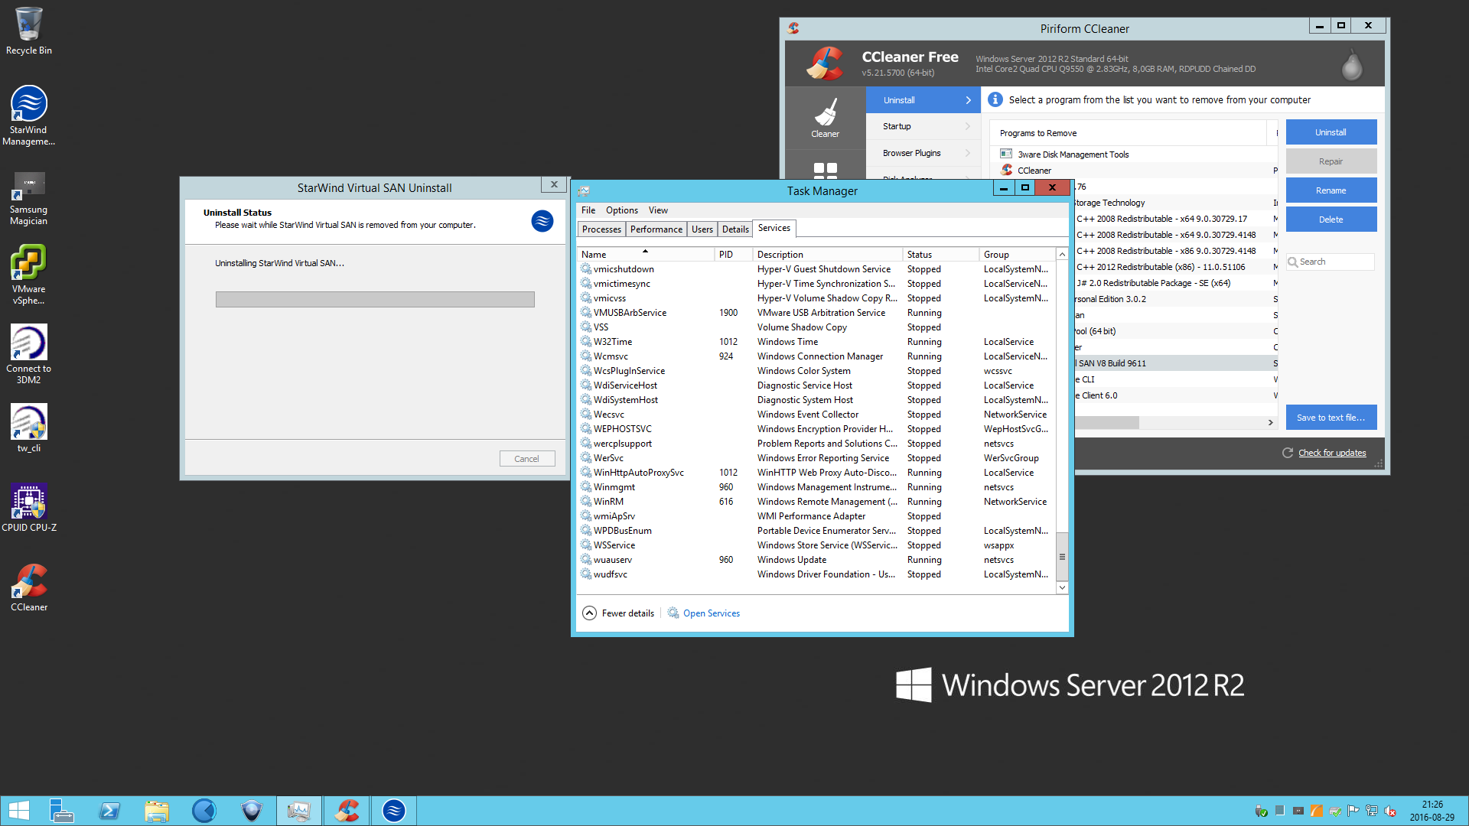This screenshot has width=1469, height=826.
Task: Click the Name column sort arrow
Action: pyautogui.click(x=645, y=251)
